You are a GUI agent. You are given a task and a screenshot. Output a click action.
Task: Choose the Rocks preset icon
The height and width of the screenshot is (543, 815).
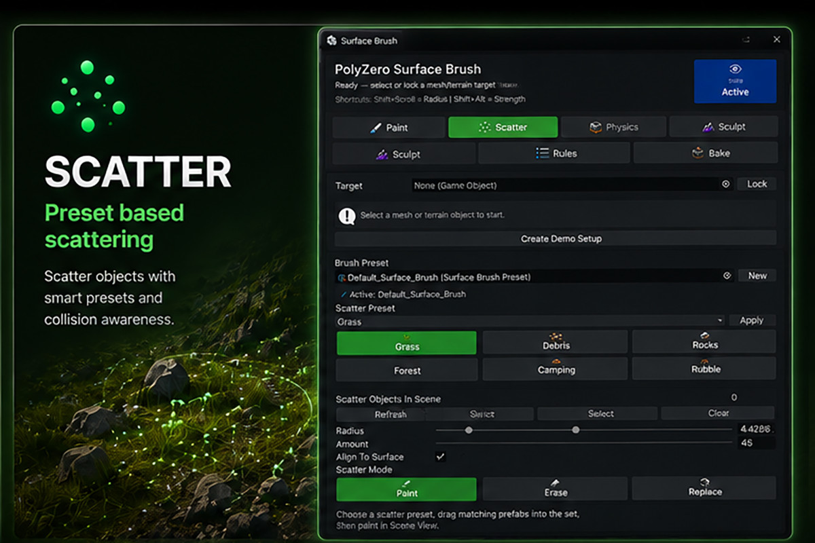705,335
